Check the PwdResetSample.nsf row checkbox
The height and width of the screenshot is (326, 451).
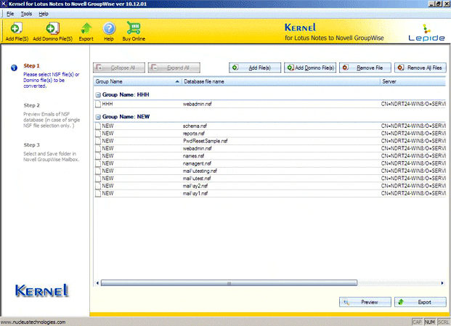click(x=98, y=141)
